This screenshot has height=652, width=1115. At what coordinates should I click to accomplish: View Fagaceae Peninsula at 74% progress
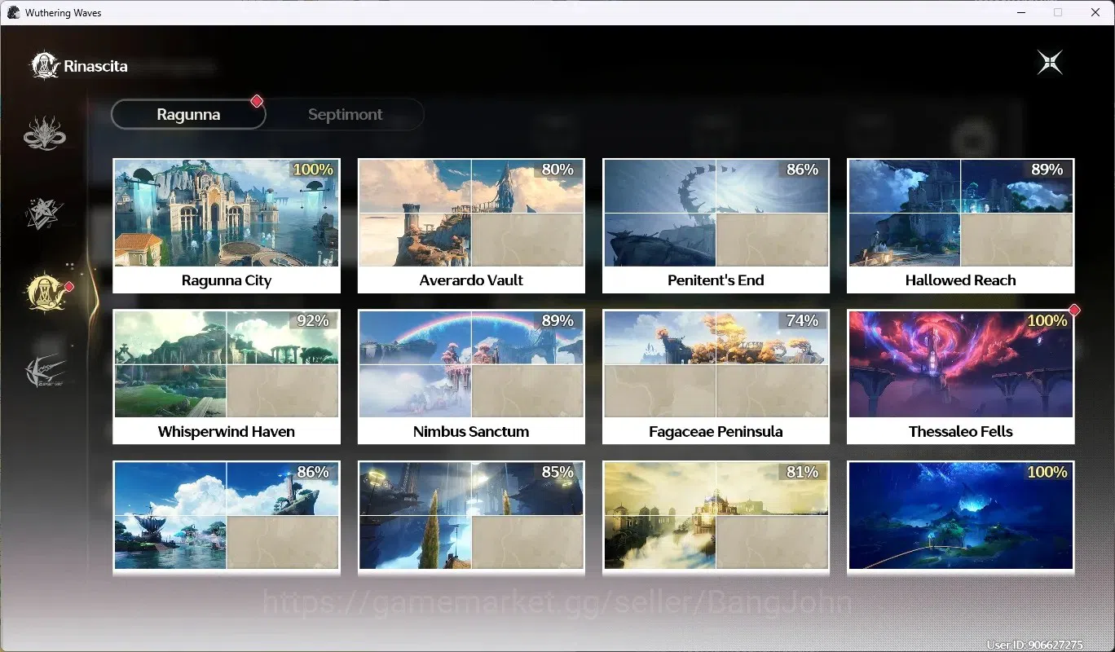point(716,377)
